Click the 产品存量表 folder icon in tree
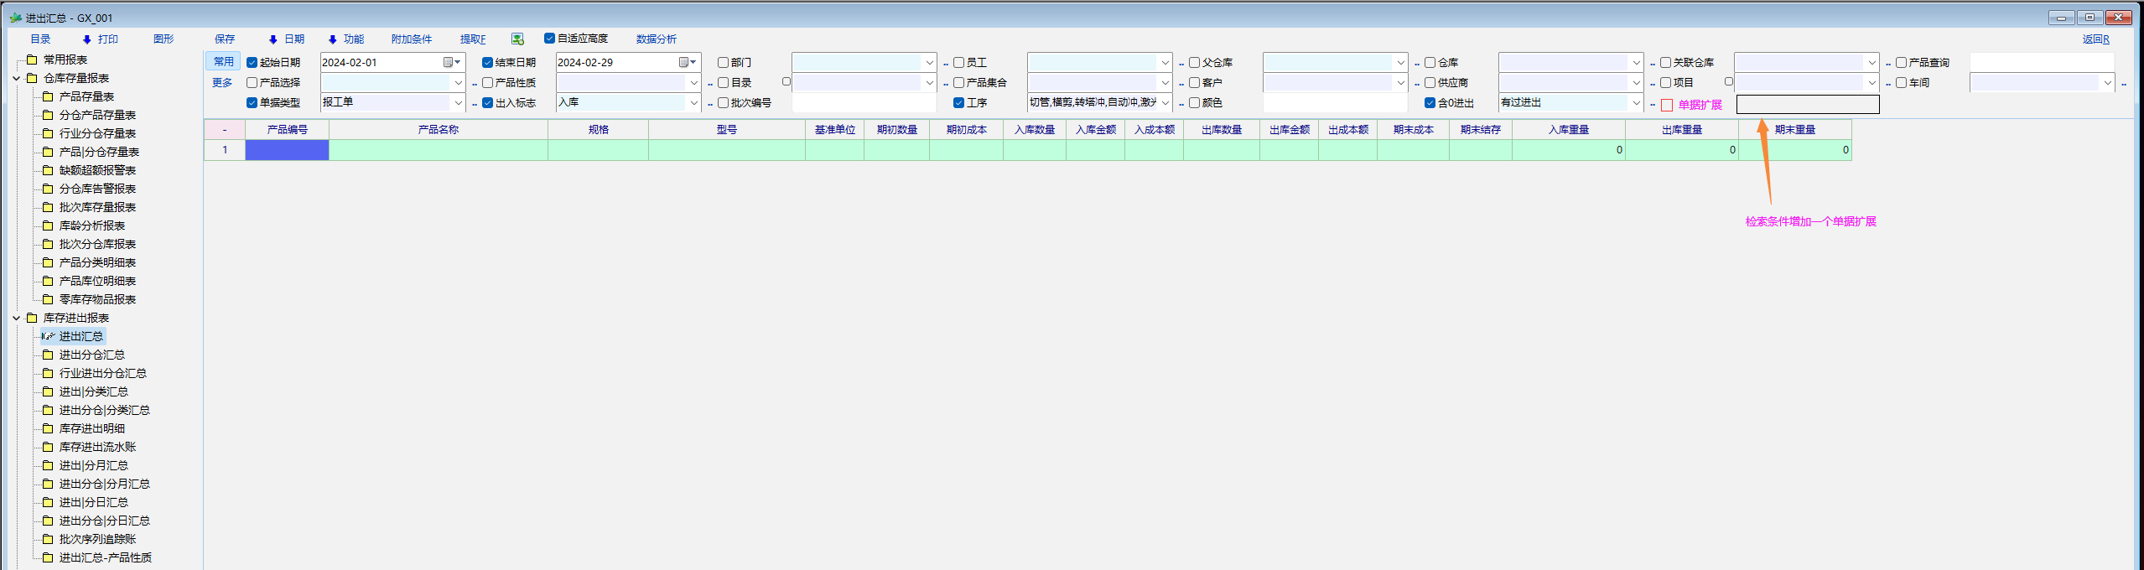This screenshot has width=2144, height=570. [48, 96]
